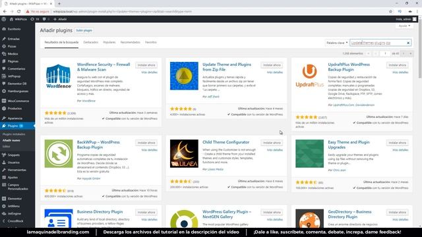Go back in browser
The width and height of the screenshot is (422, 237).
[5, 12]
